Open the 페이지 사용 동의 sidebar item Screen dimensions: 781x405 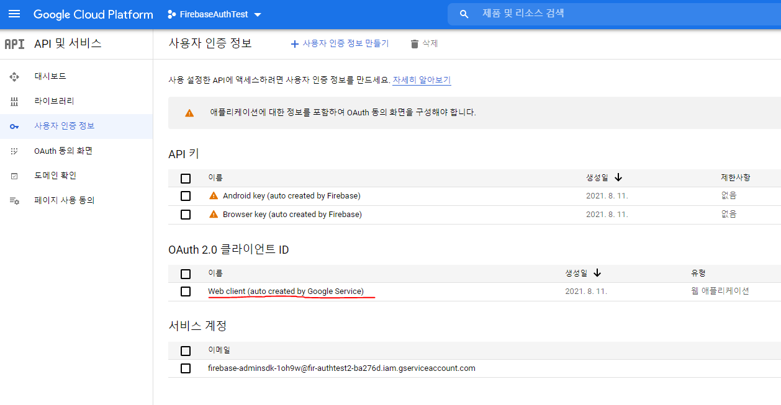(x=76, y=200)
